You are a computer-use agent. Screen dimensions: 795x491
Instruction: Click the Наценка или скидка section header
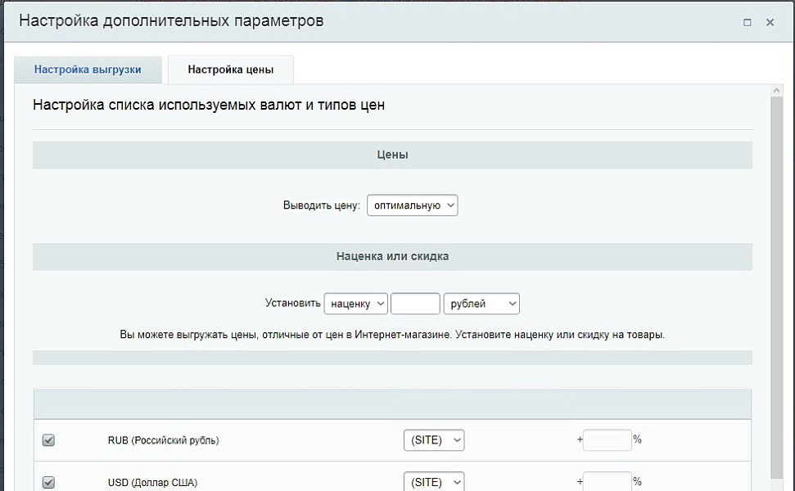click(x=392, y=256)
